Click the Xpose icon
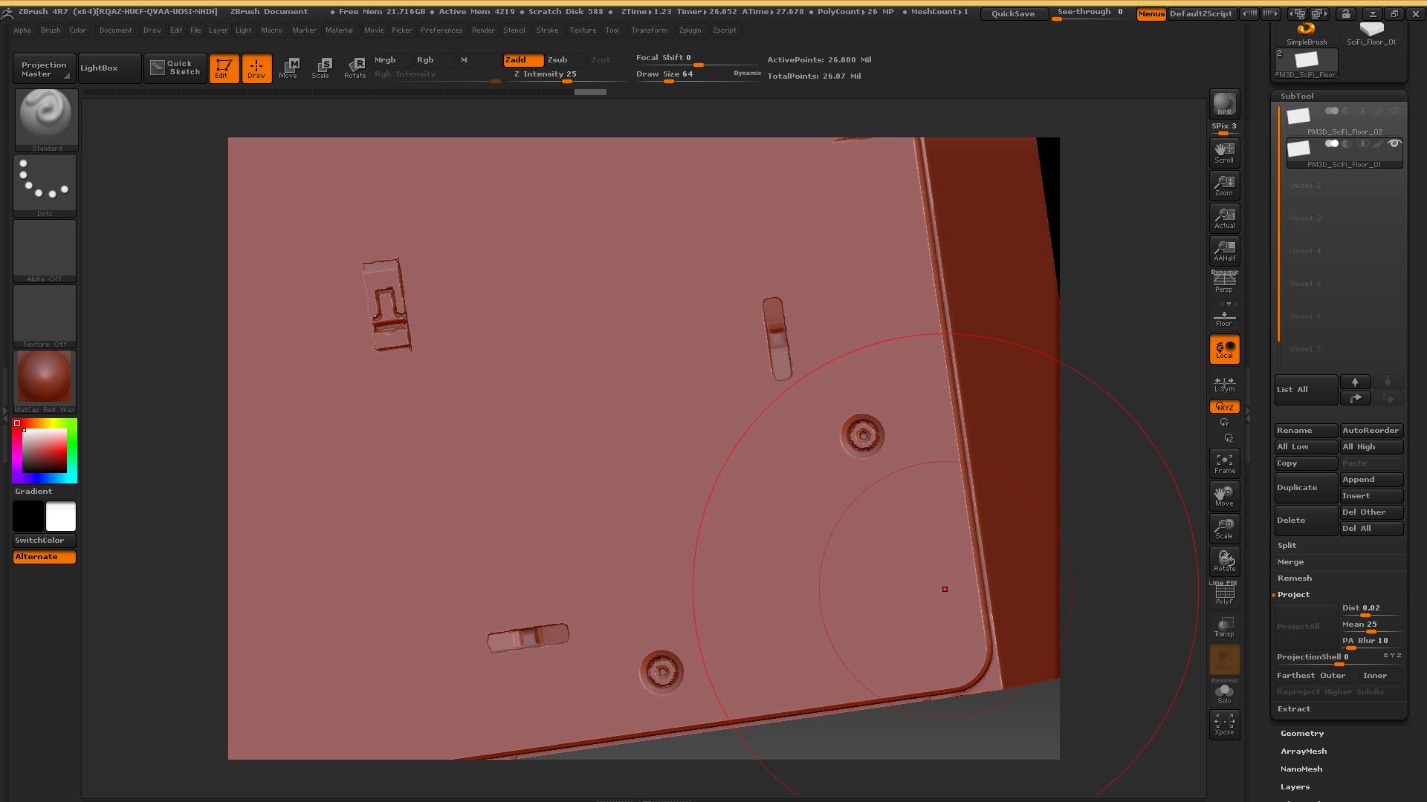The image size is (1427, 802). point(1224,724)
